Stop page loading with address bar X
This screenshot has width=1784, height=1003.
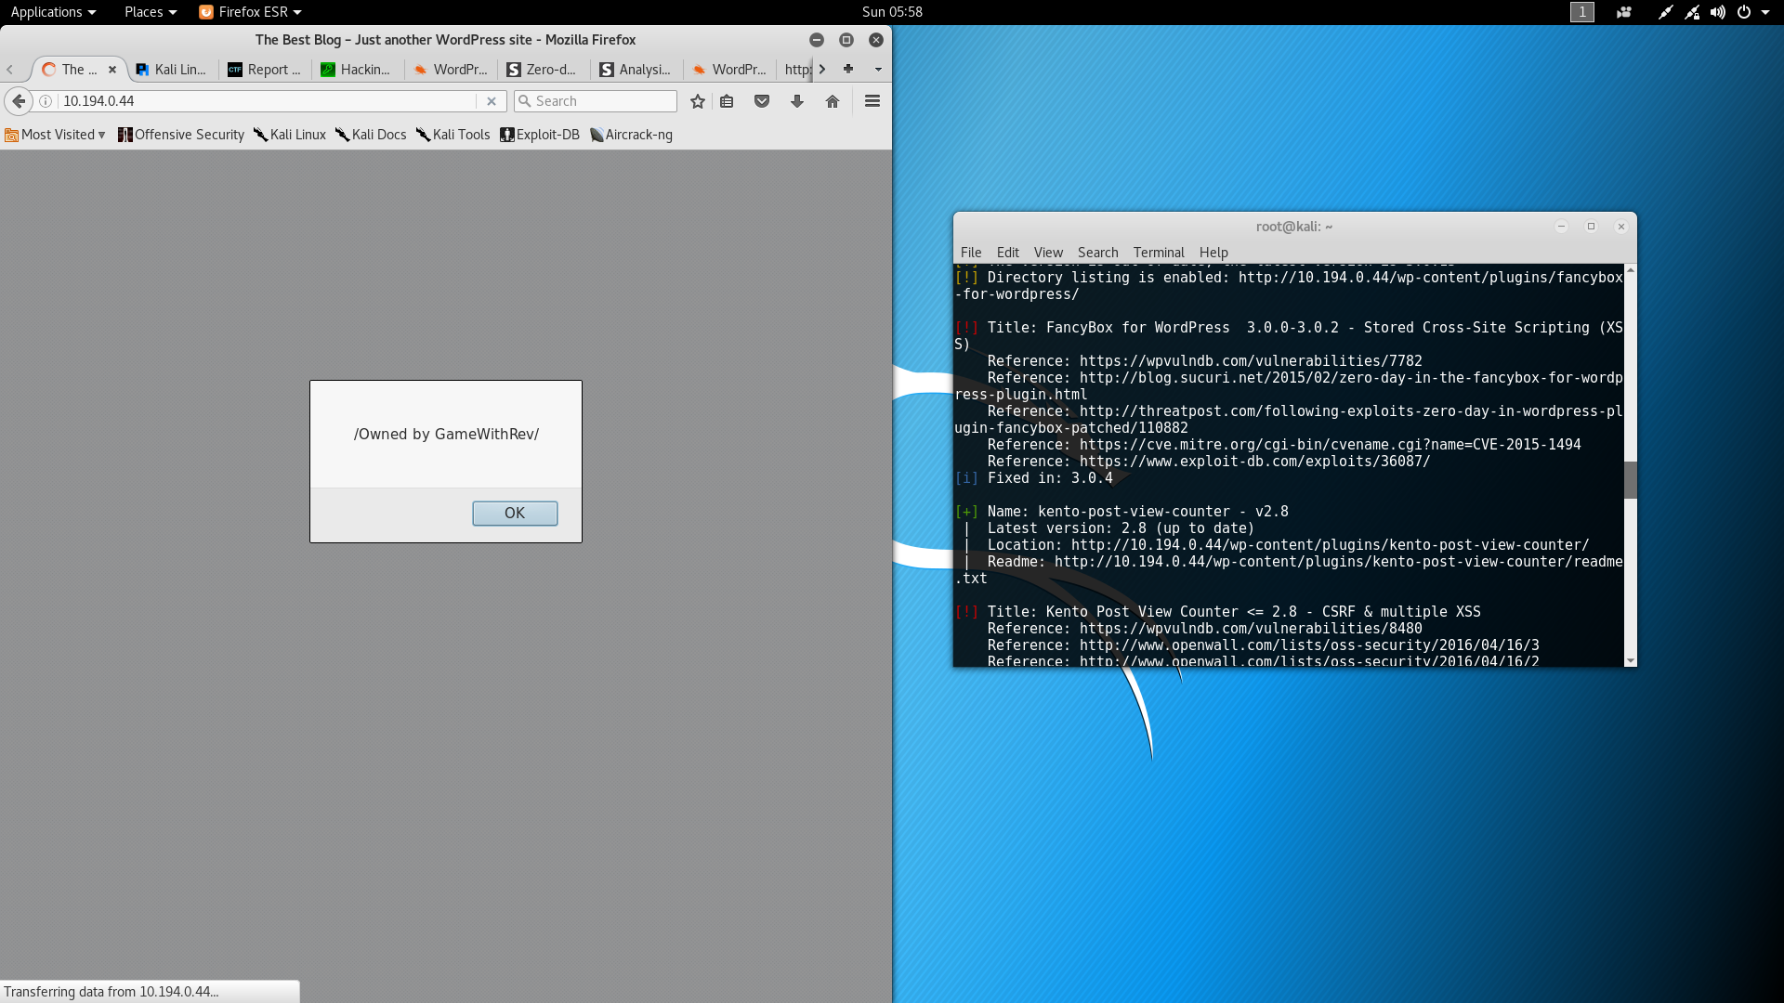pyautogui.click(x=492, y=101)
